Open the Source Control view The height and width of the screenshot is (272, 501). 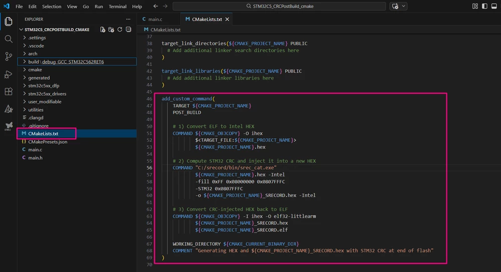[9, 57]
